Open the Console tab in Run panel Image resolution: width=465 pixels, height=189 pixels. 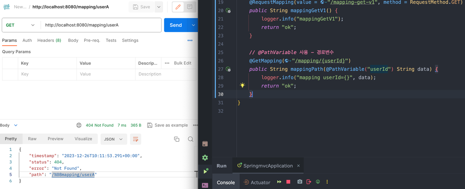coord(226,182)
